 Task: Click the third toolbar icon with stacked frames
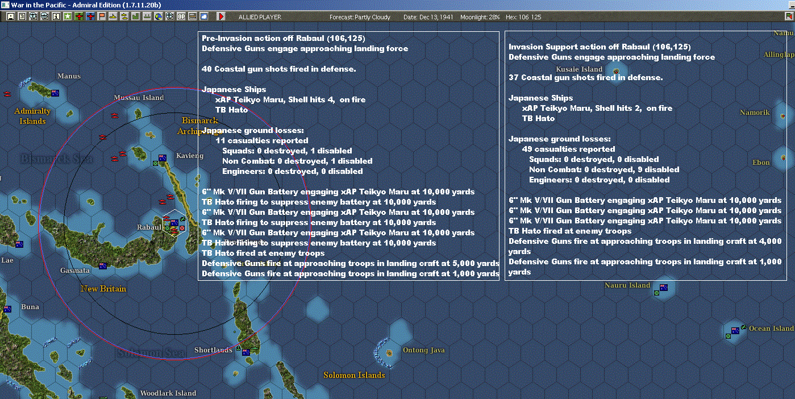[x=34, y=16]
